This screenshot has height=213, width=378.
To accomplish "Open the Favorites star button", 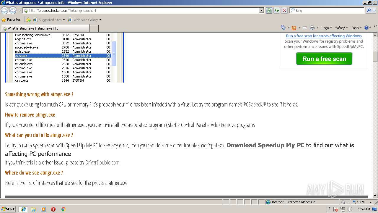I will (11, 20).
